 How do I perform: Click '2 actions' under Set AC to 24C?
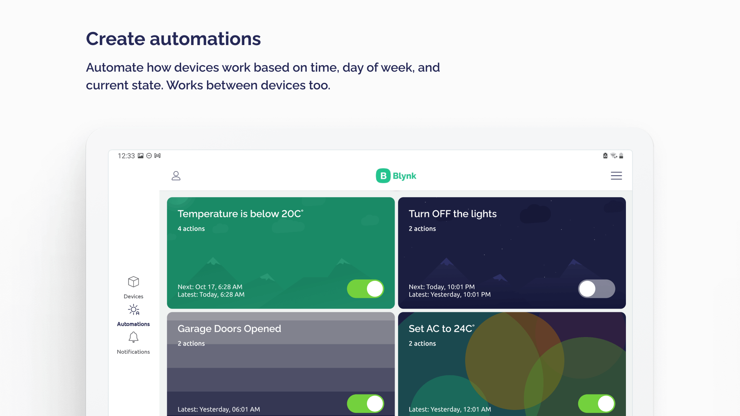pyautogui.click(x=422, y=343)
